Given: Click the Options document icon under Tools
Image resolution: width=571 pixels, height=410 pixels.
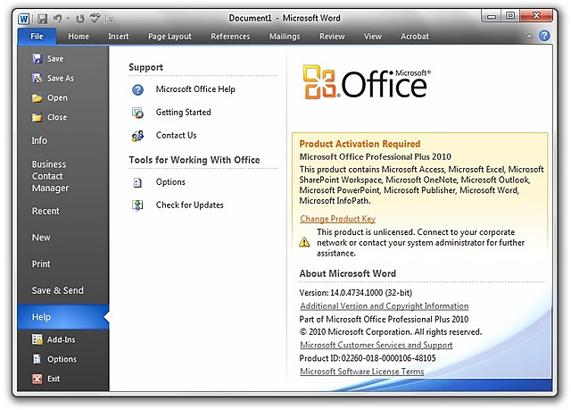Looking at the screenshot, I should point(137,182).
